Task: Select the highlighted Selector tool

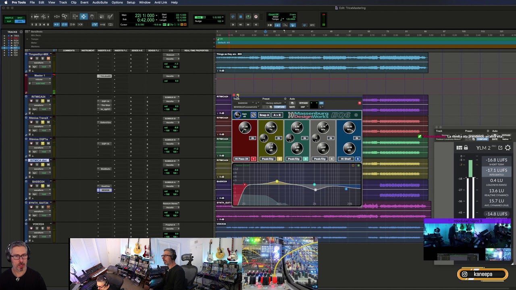Action: tap(83, 17)
